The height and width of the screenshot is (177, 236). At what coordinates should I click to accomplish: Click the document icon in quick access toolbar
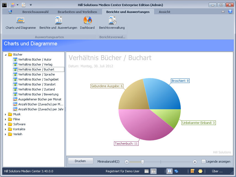click(x=23, y=5)
